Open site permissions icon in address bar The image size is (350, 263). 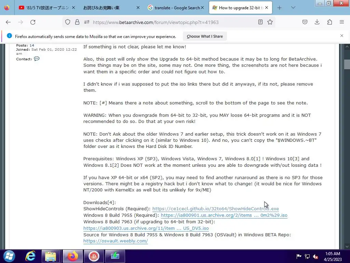(x=87, y=22)
